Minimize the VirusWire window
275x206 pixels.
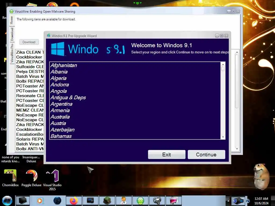point(229,11)
